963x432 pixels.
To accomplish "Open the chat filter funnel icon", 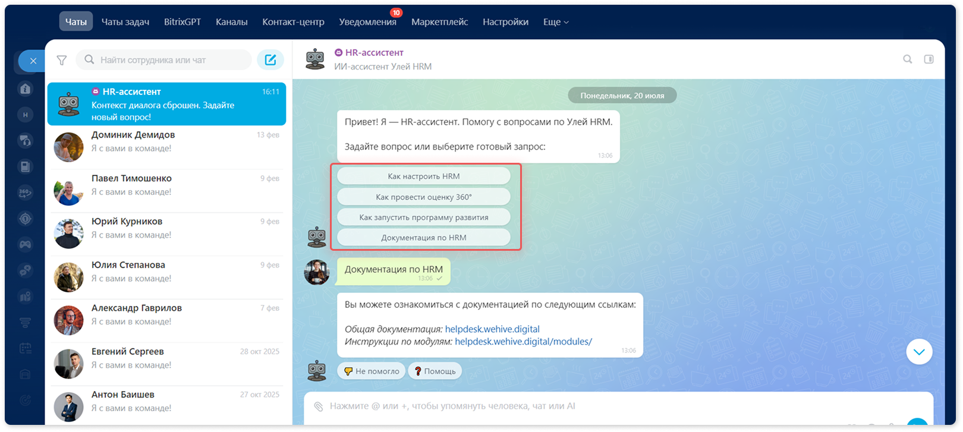I will 62,60.
